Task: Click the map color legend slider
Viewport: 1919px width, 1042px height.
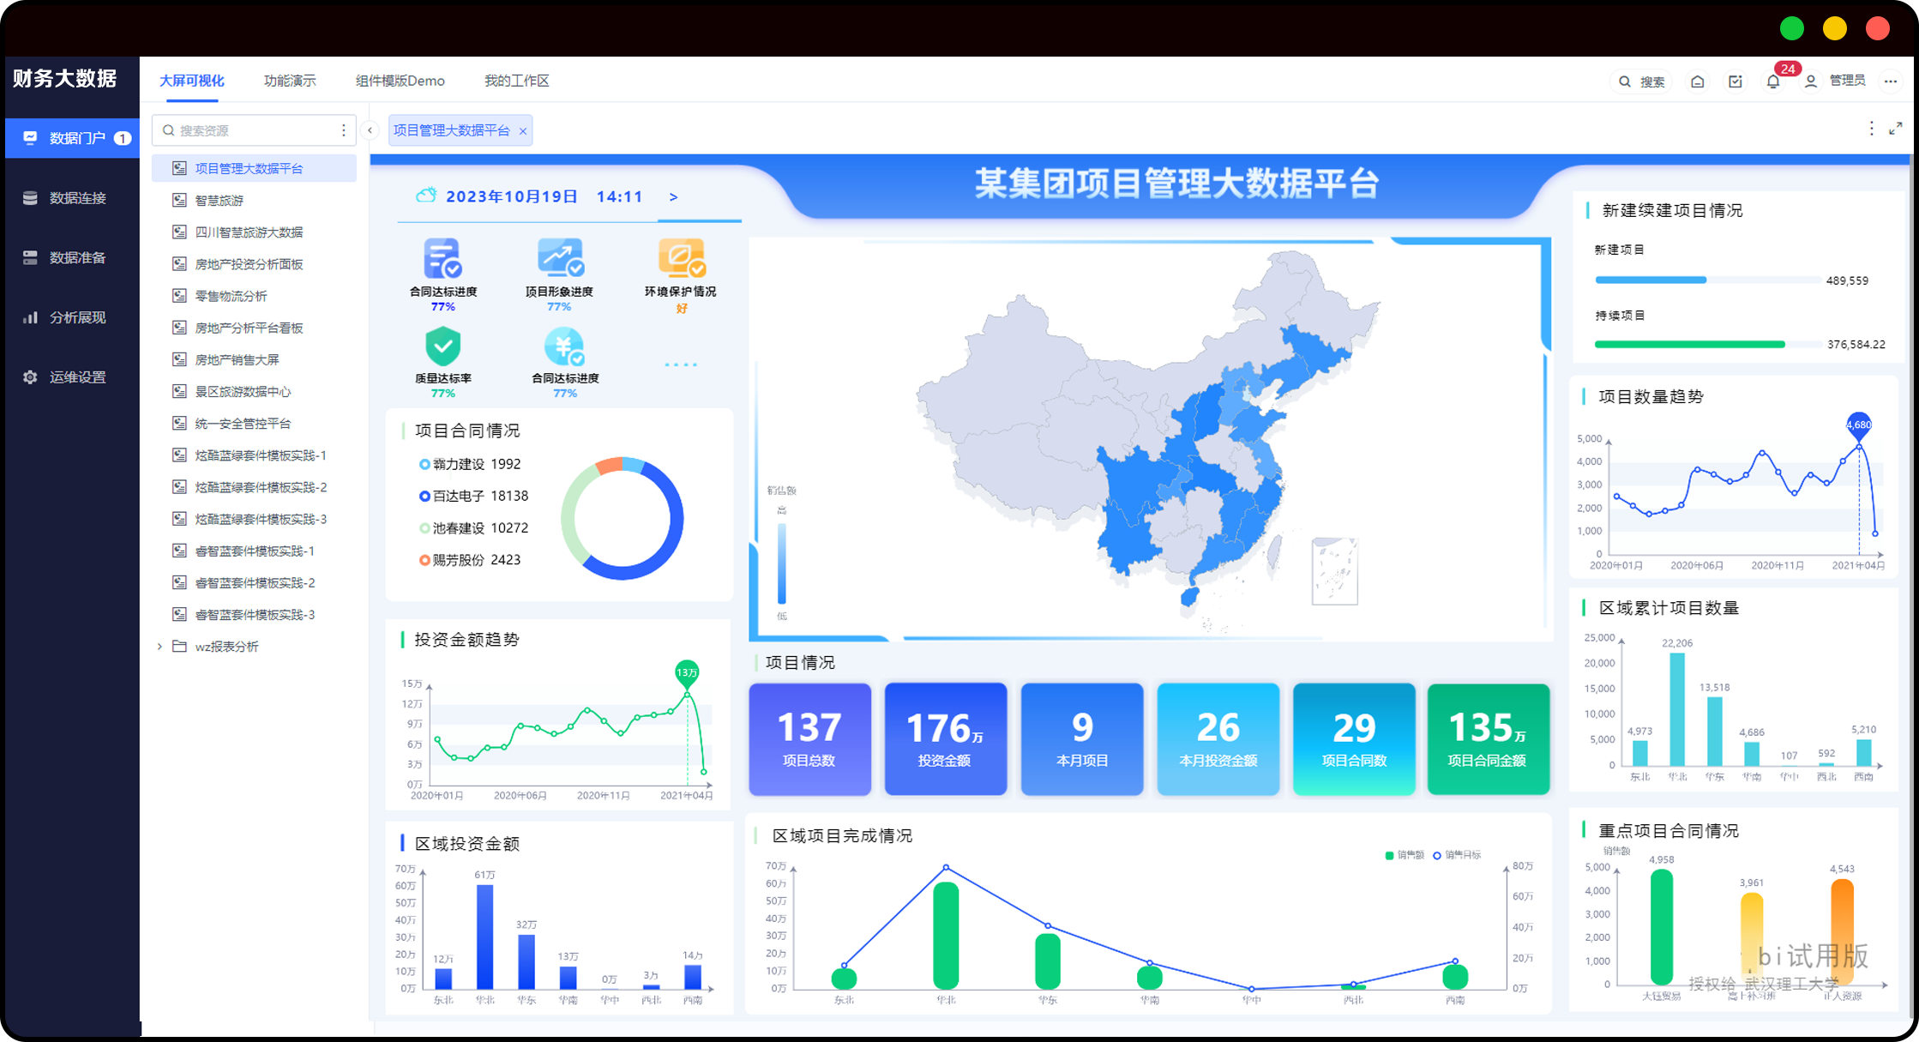Action: pyautogui.click(x=781, y=562)
